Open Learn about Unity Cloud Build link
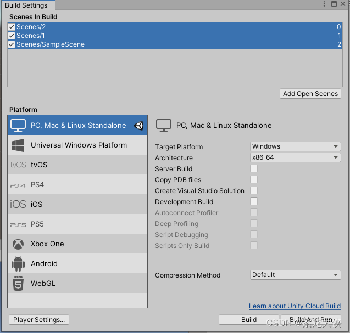Viewport: 350px width, 333px height. coord(295,306)
